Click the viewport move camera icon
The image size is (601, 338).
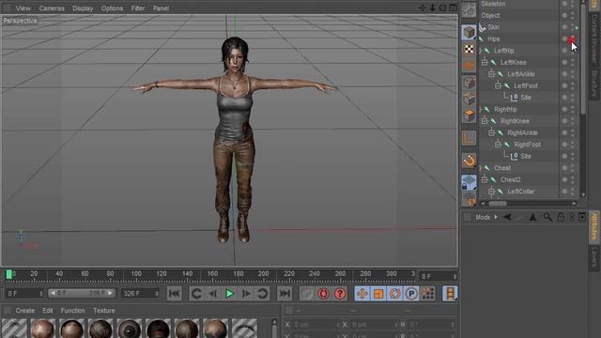[x=423, y=8]
